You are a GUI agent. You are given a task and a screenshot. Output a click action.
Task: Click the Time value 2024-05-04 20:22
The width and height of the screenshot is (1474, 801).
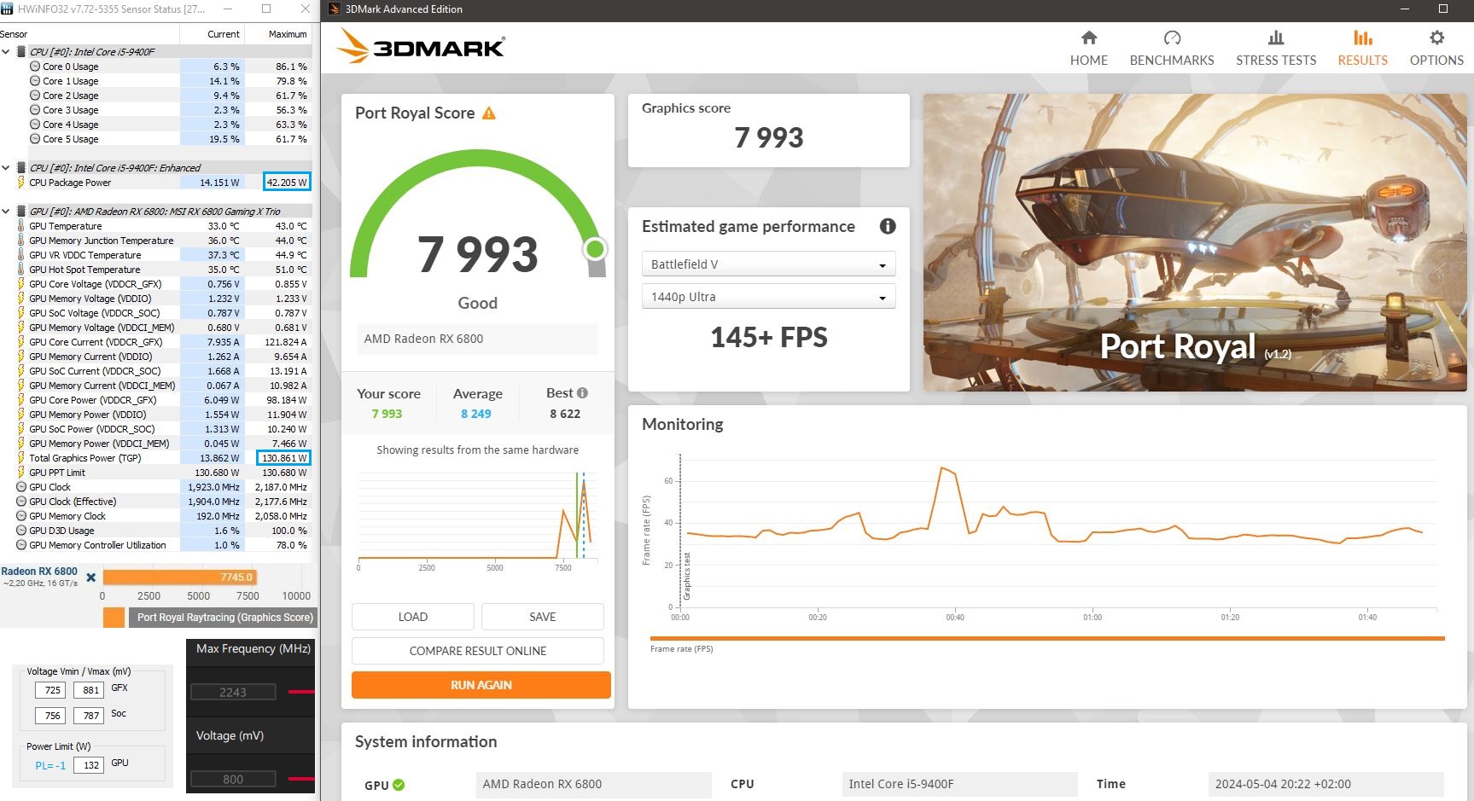[1325, 784]
